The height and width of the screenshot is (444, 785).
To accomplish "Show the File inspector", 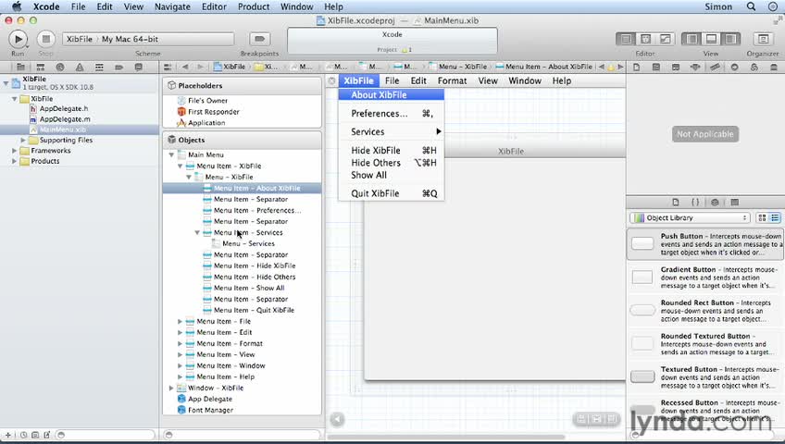I will [x=636, y=67].
